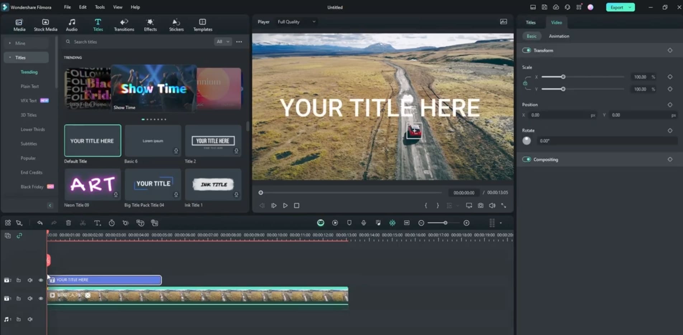Select the Plain Text category
683x335 pixels.
point(29,86)
